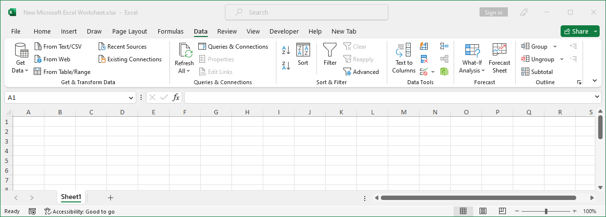
Task: Click the Sign in button
Action: (493, 13)
